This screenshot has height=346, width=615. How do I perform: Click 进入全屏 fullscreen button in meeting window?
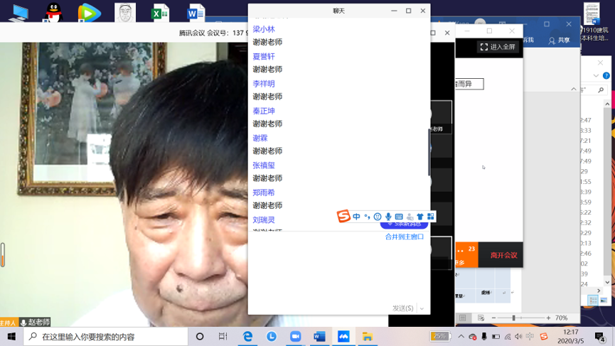coord(498,47)
